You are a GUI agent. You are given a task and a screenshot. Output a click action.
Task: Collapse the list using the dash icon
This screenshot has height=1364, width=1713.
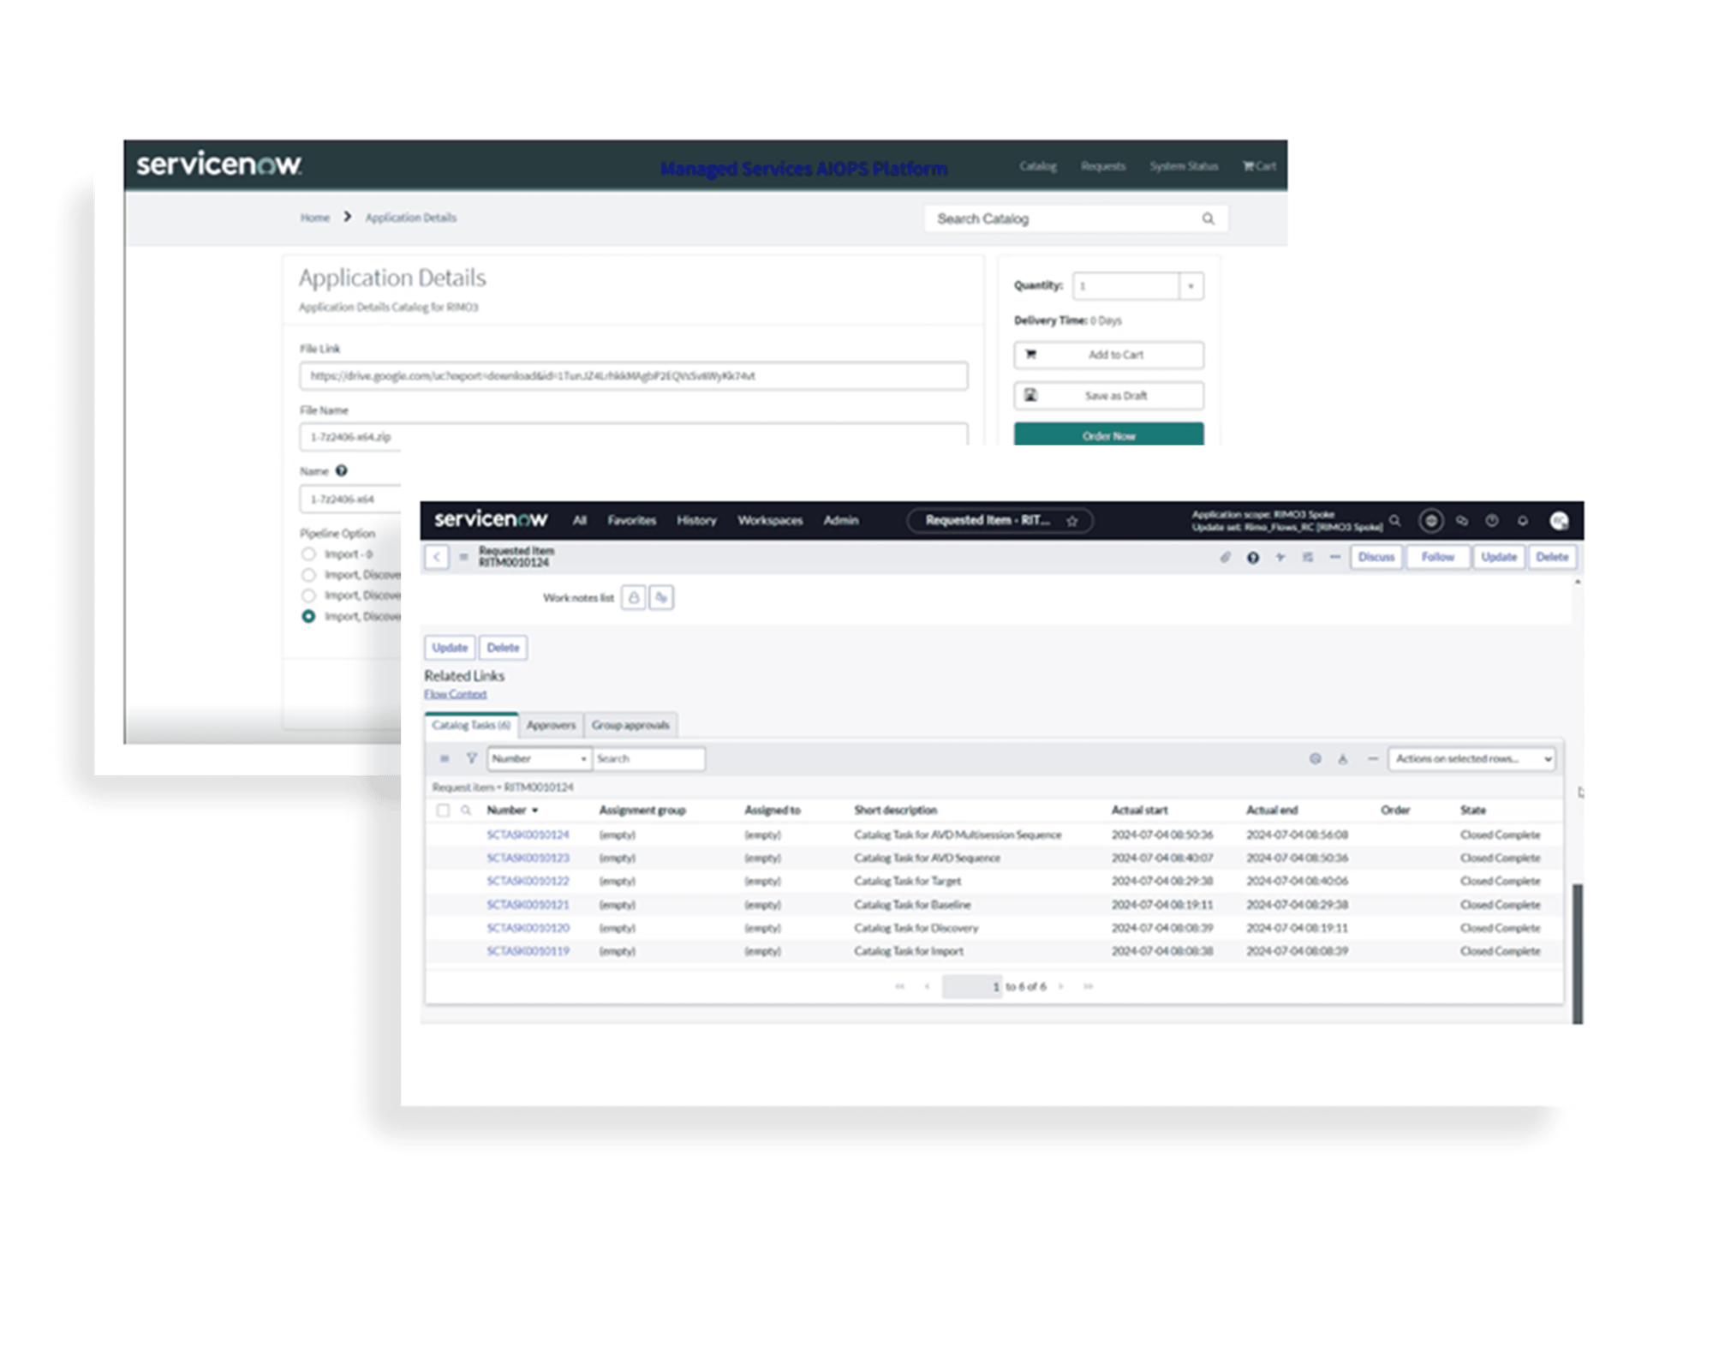click(x=1373, y=758)
